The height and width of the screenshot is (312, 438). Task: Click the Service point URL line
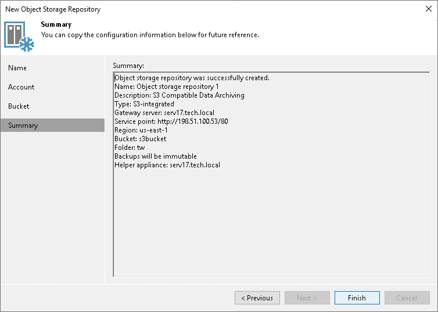171,121
